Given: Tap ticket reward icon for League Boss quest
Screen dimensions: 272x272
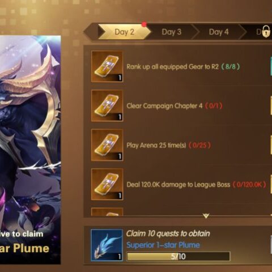Looking at the screenshot, I should [107, 184].
